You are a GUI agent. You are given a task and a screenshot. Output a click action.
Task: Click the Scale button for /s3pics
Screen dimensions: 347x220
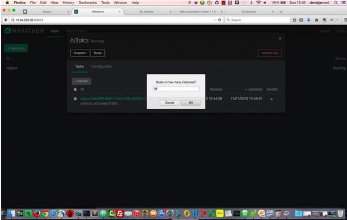(98, 53)
